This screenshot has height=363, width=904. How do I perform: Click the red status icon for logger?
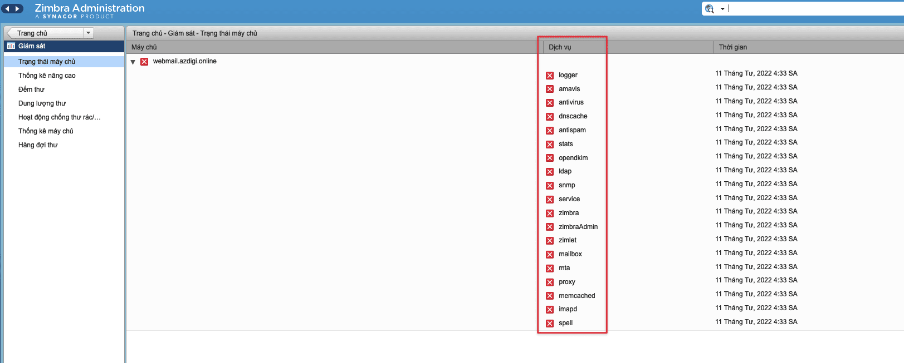click(x=550, y=76)
